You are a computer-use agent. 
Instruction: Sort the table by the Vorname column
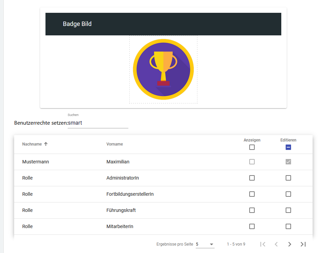pyautogui.click(x=115, y=144)
